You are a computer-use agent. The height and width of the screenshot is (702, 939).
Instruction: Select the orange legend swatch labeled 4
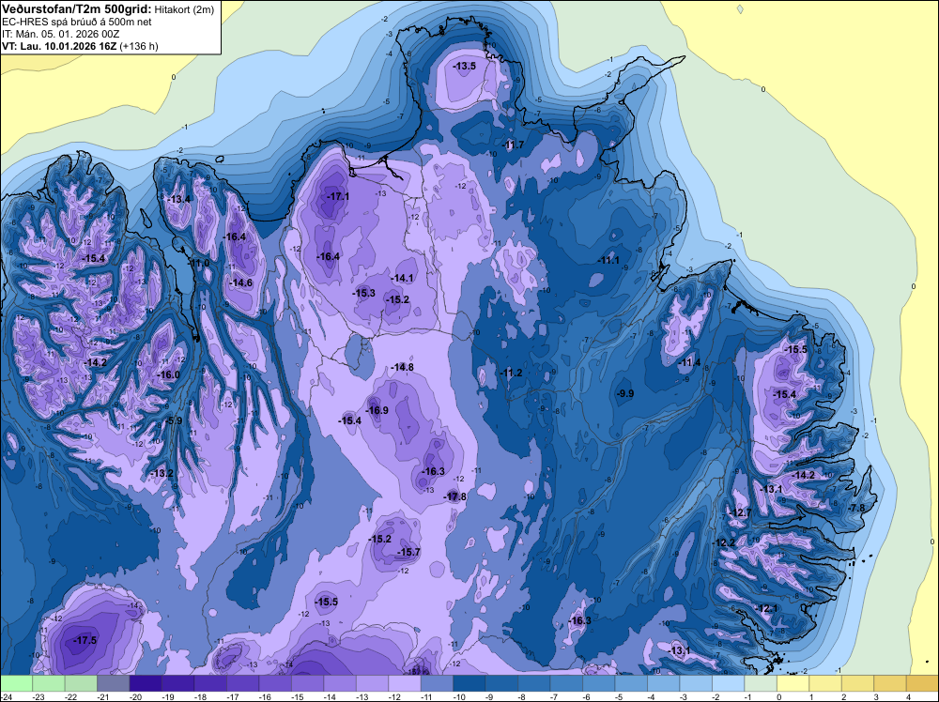coord(922,683)
